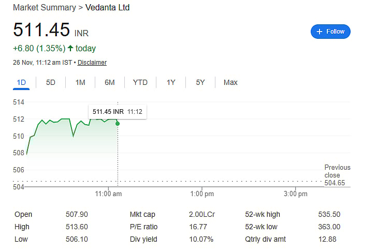Switch to the 5D tab
This screenshot has height=252, width=377.
51,82
